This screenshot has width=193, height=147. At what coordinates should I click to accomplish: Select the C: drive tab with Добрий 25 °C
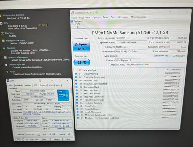(x=78, y=24)
